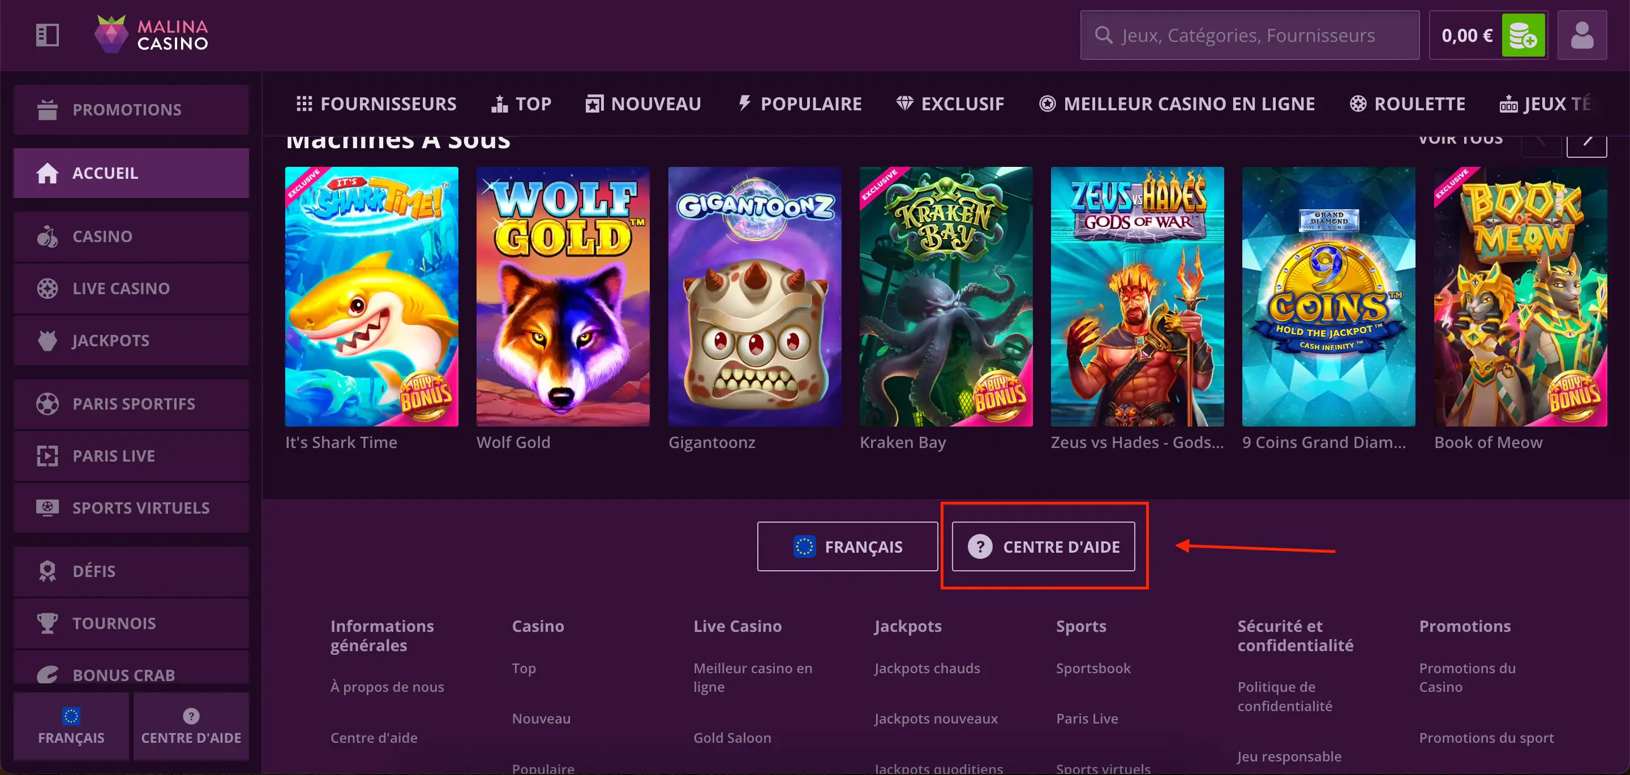
Task: Click the magnifier search icon
Action: coord(1104,35)
